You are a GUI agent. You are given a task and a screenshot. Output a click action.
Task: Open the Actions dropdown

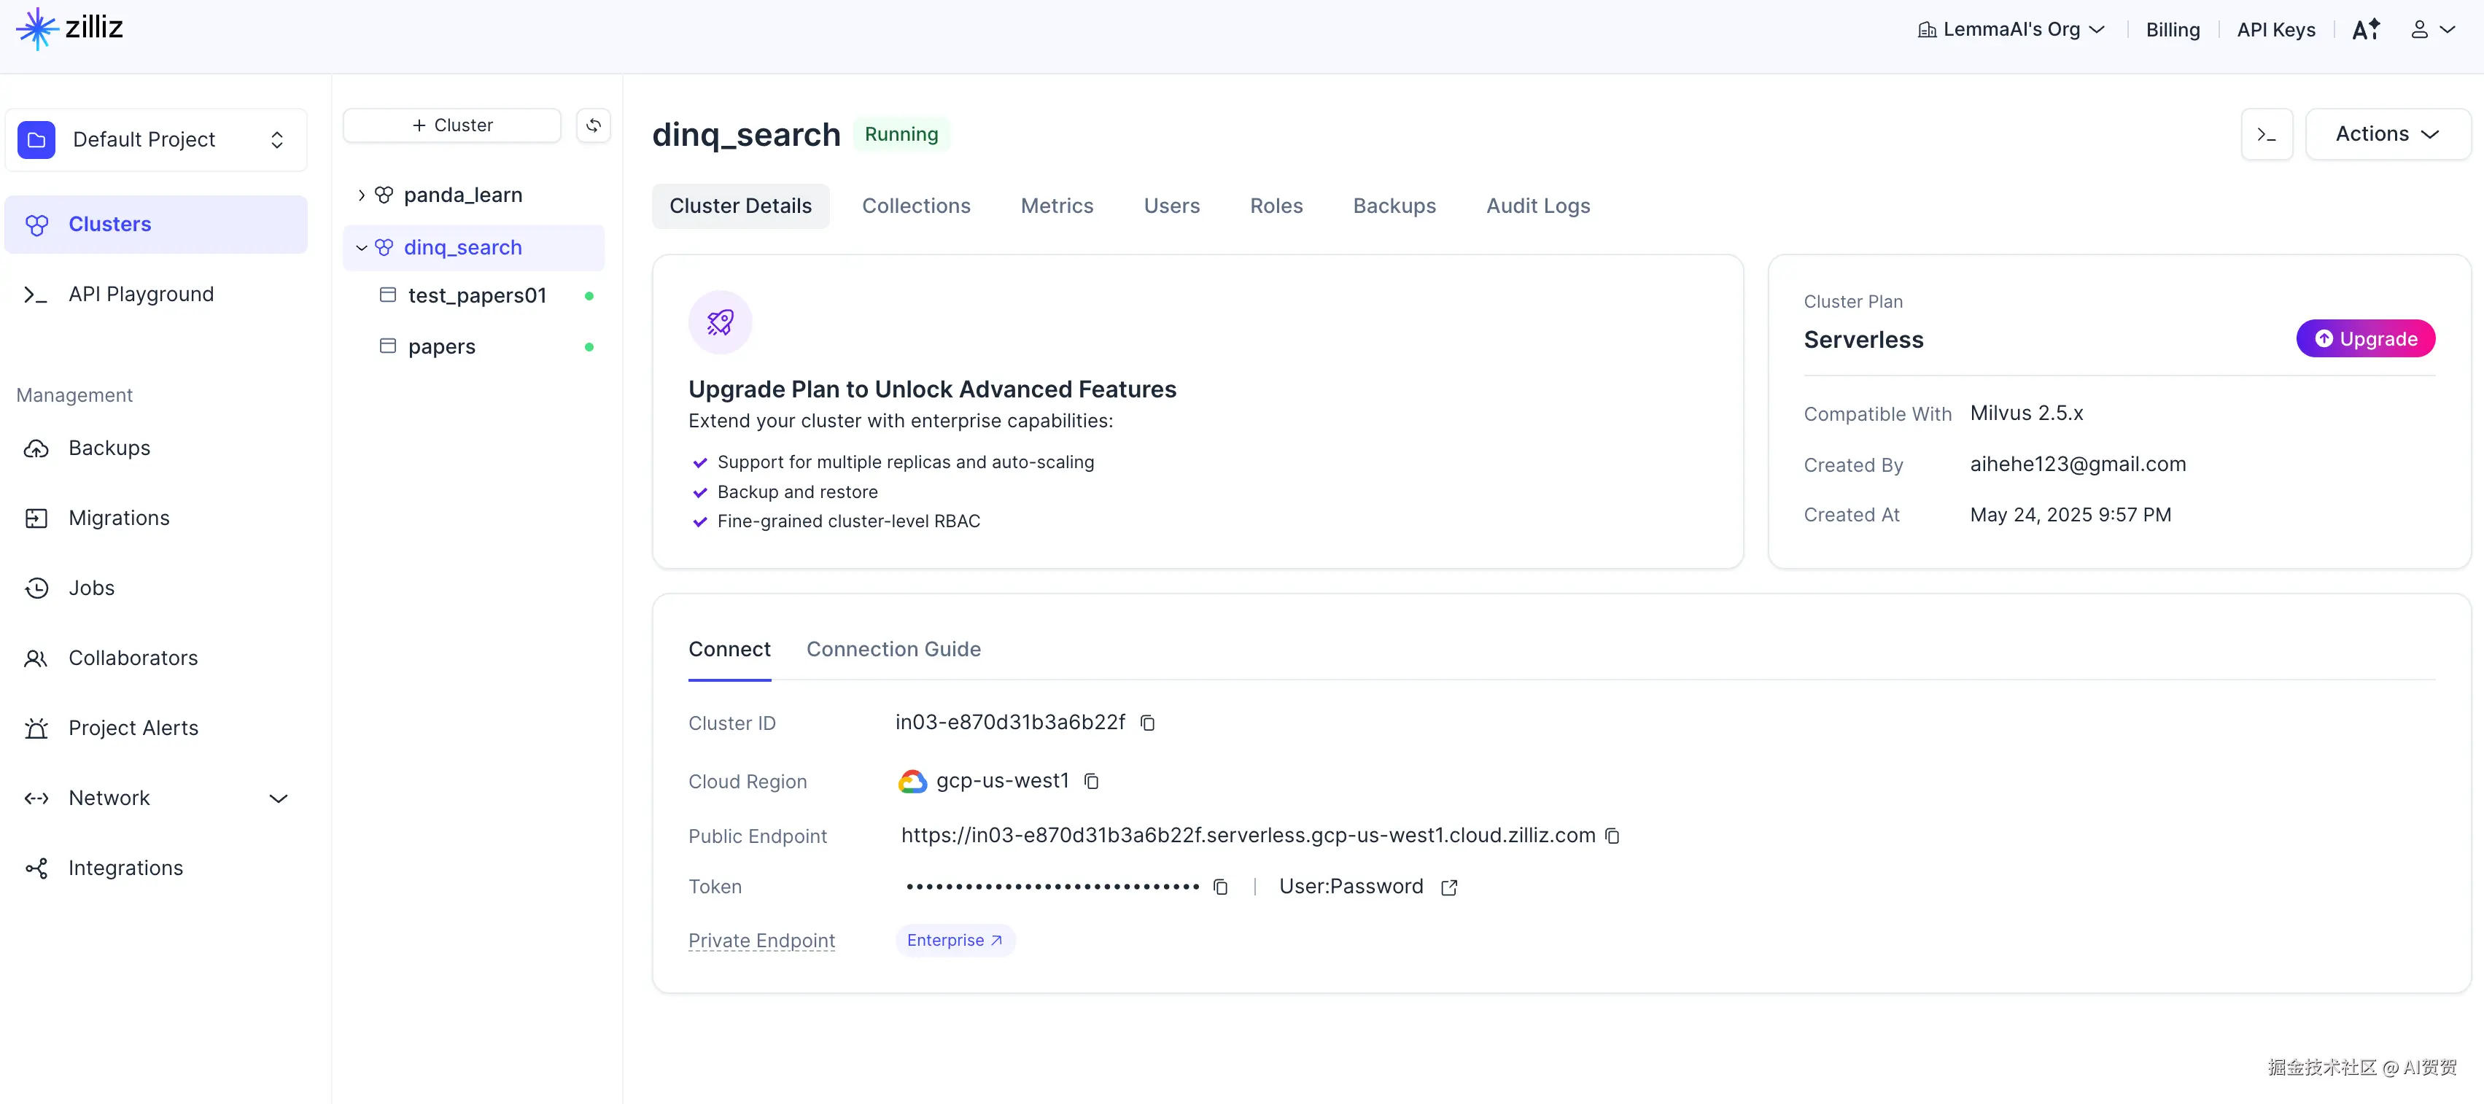(2386, 134)
